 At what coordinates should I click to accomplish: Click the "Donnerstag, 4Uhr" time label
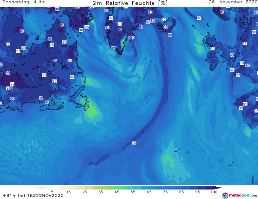pos(23,2)
